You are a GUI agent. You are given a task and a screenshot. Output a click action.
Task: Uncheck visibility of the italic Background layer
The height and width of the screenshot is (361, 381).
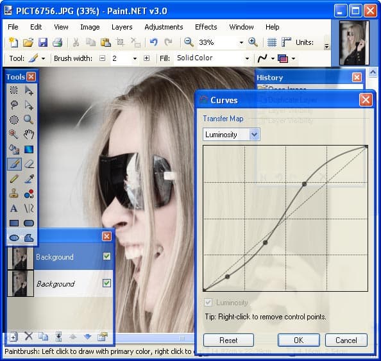(x=106, y=283)
